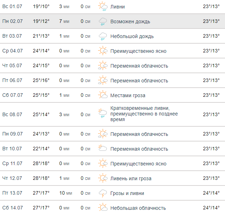Click the brief showers icon for Sunday 08.07
225x214 pixels.
pos(103,114)
